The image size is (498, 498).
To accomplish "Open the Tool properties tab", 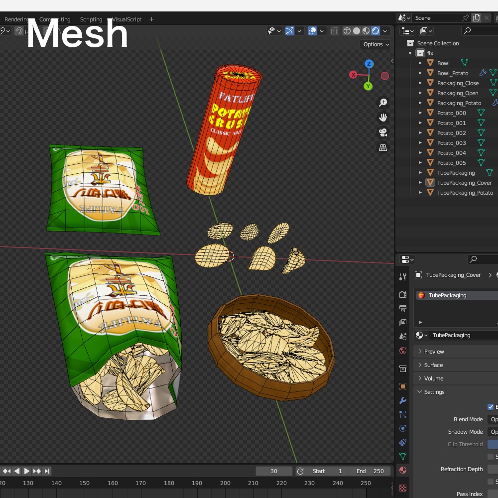I will point(403,277).
